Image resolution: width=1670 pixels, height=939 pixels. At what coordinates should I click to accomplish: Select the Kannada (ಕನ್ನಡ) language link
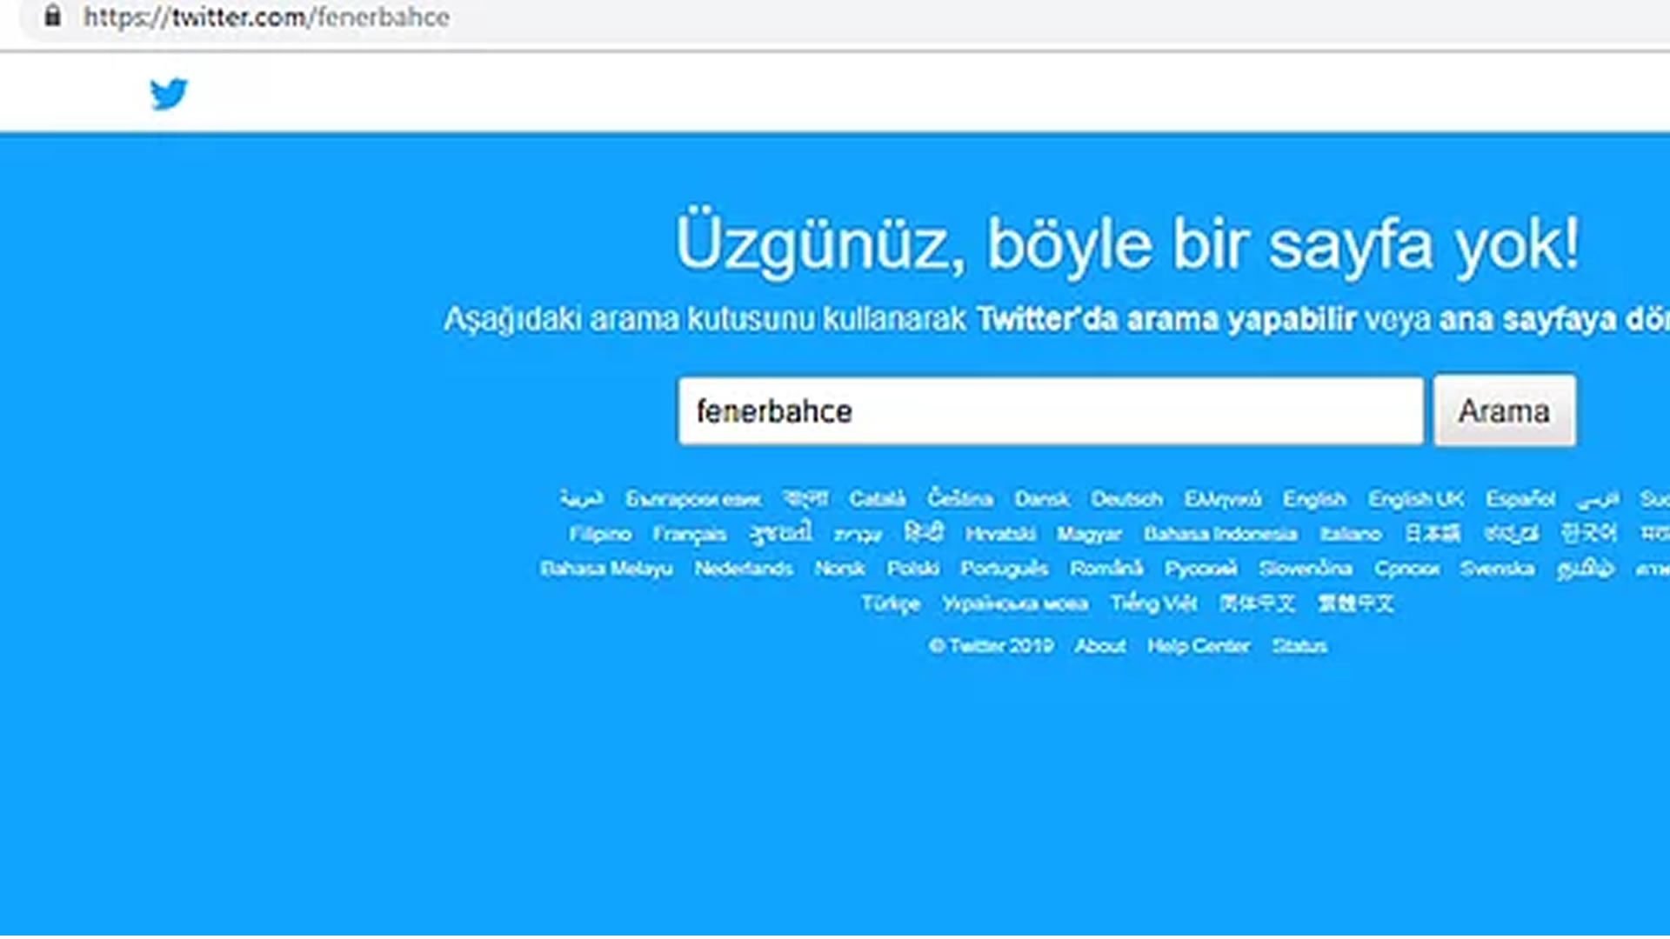[x=1511, y=533]
